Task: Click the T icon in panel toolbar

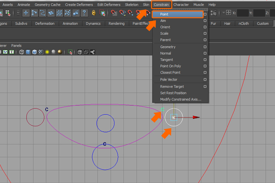Action: [11, 52]
